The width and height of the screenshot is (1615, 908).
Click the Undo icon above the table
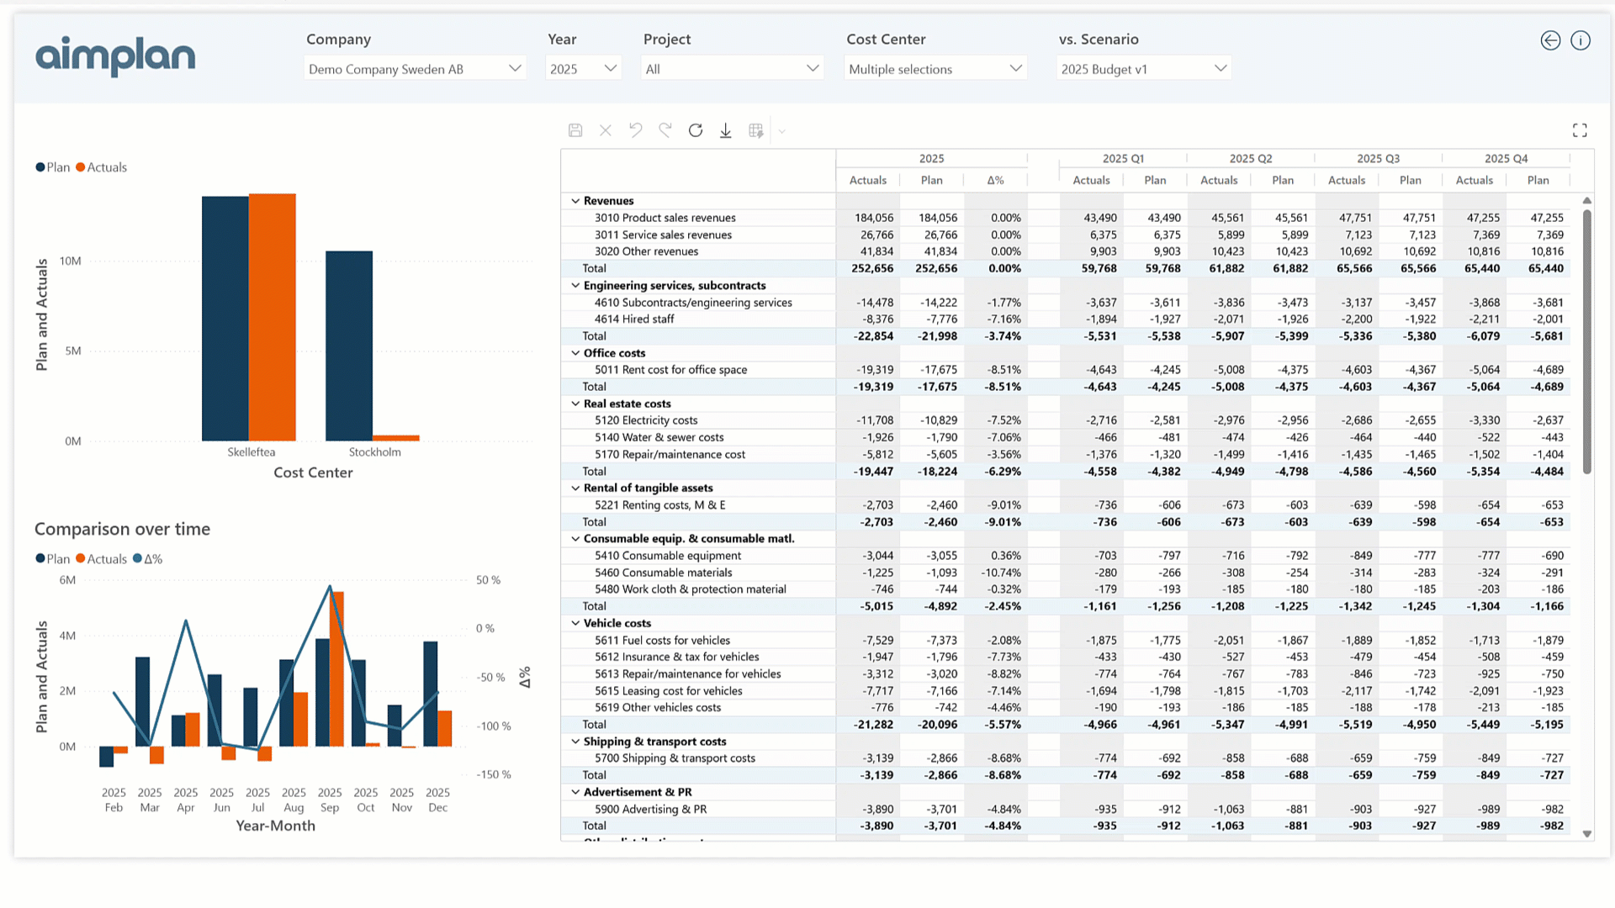635,130
